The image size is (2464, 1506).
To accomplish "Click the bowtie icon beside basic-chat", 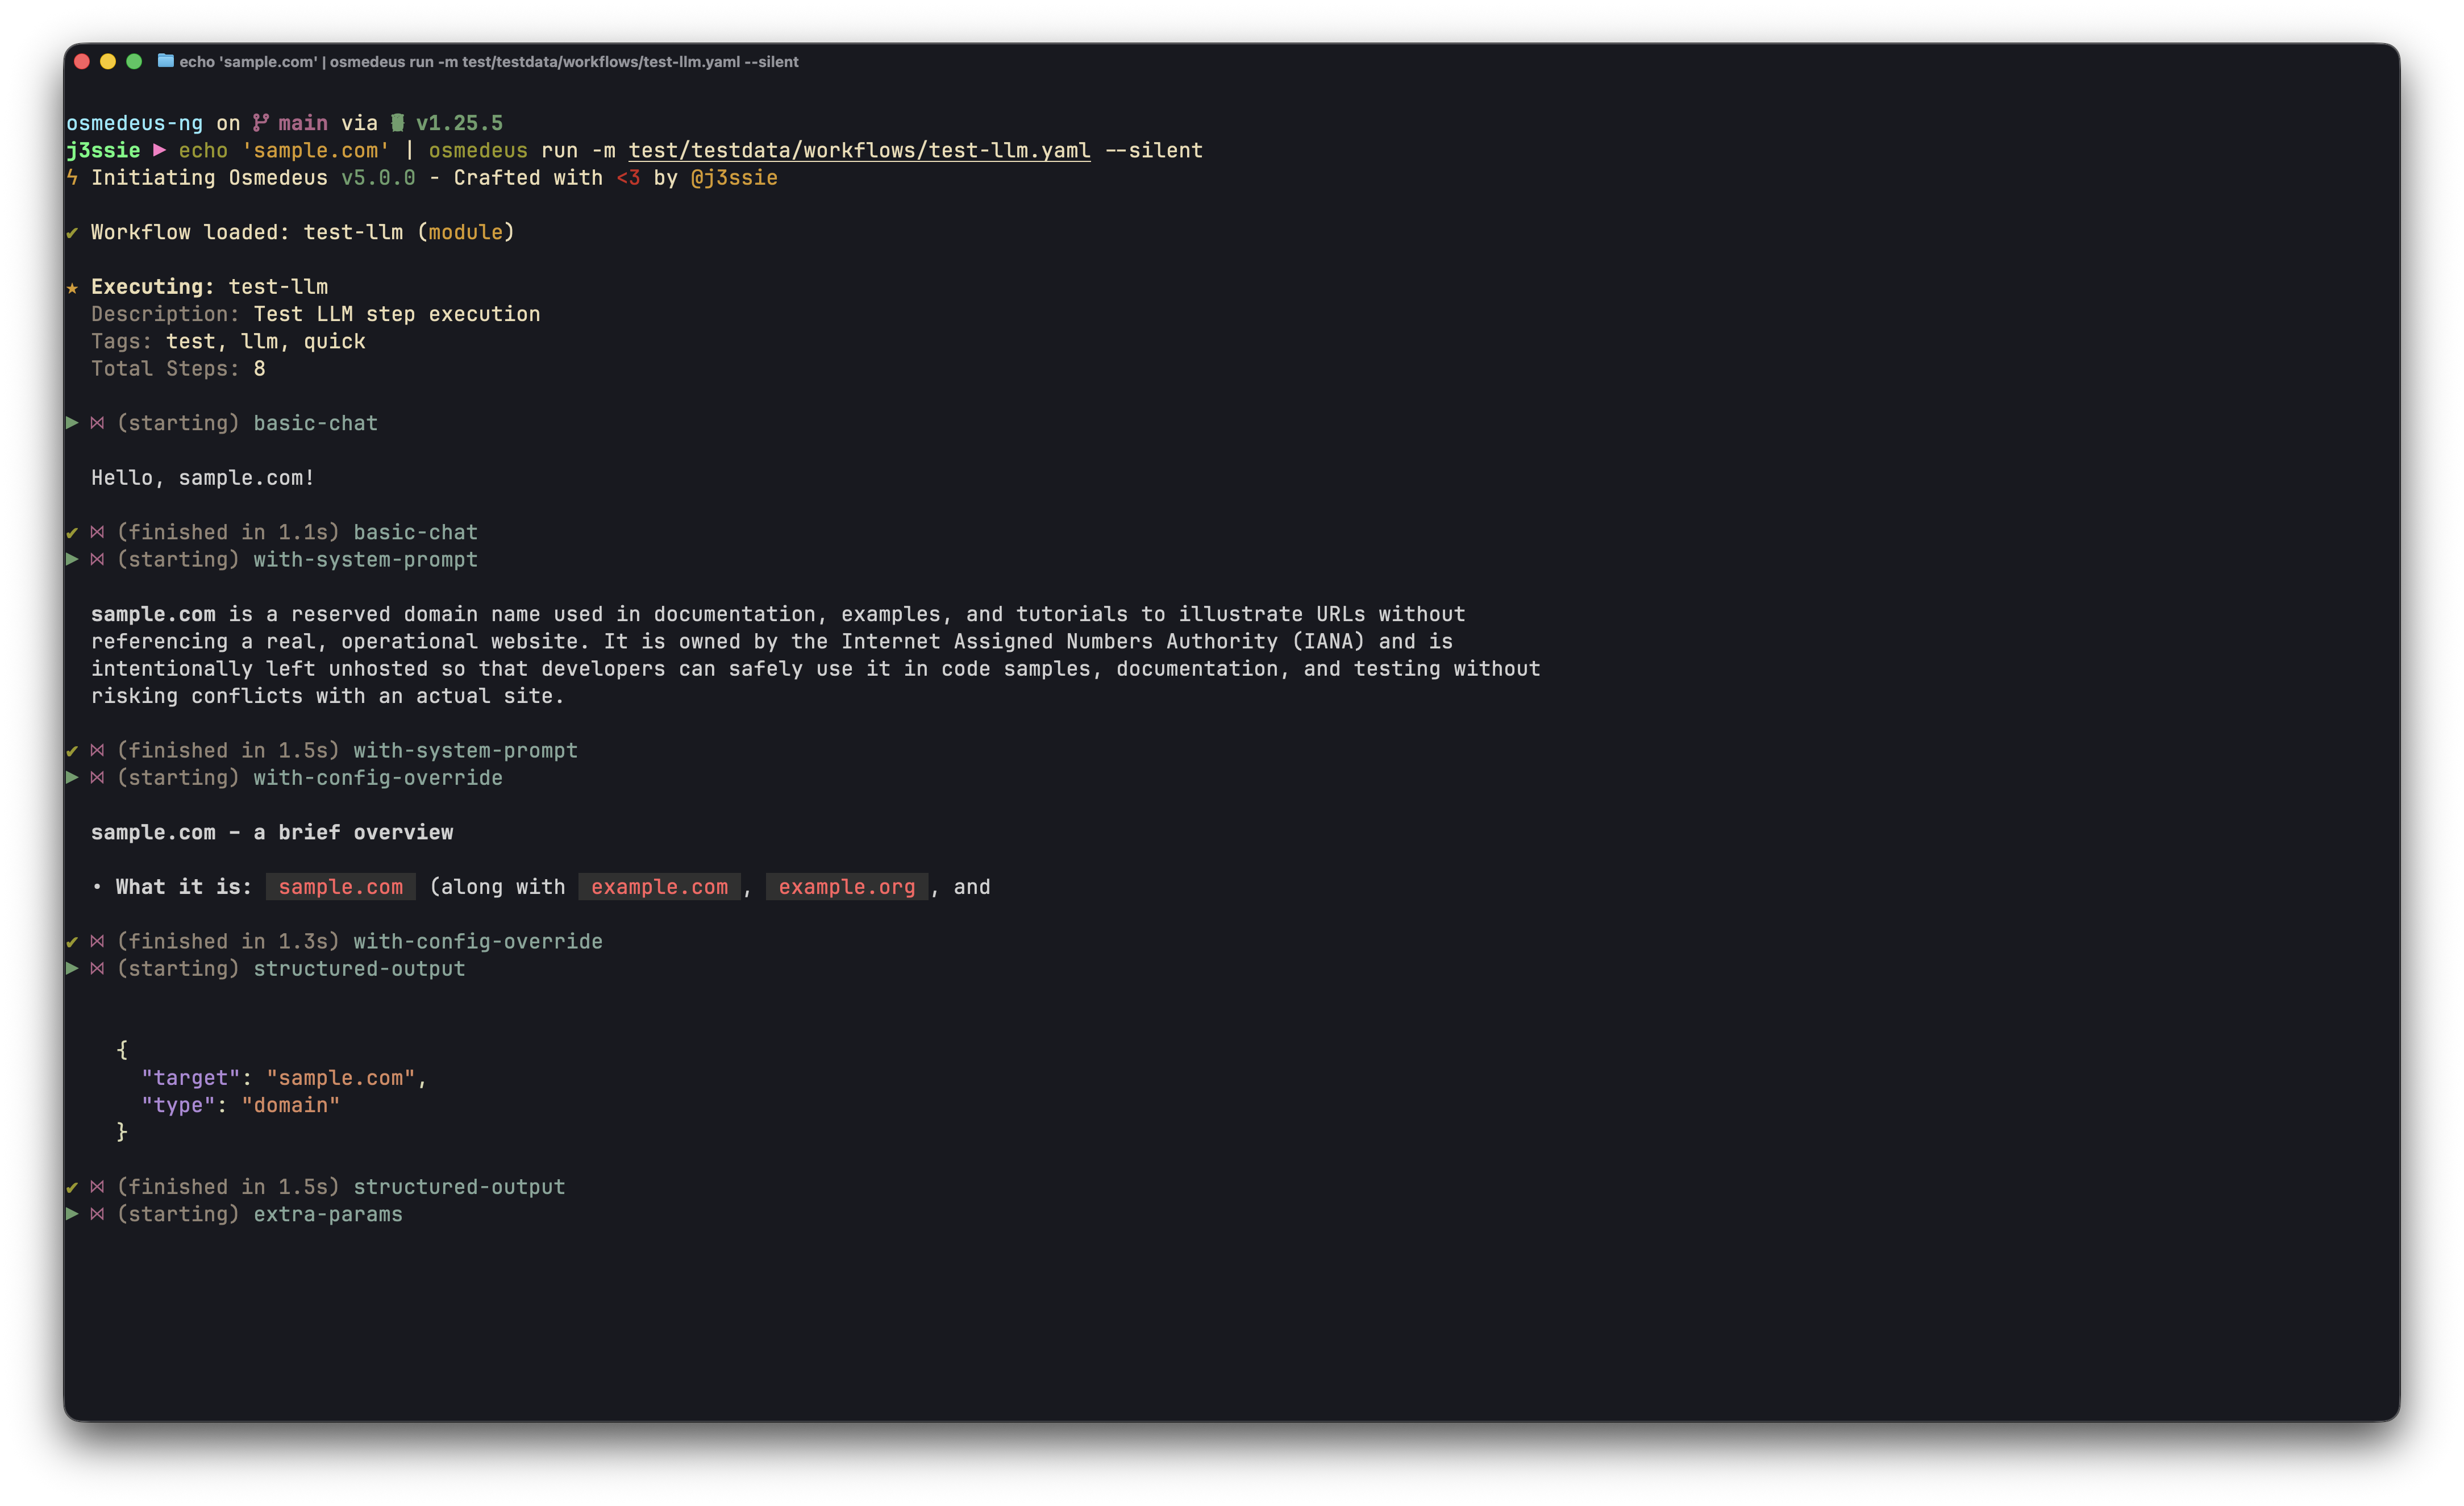I will (x=97, y=422).
